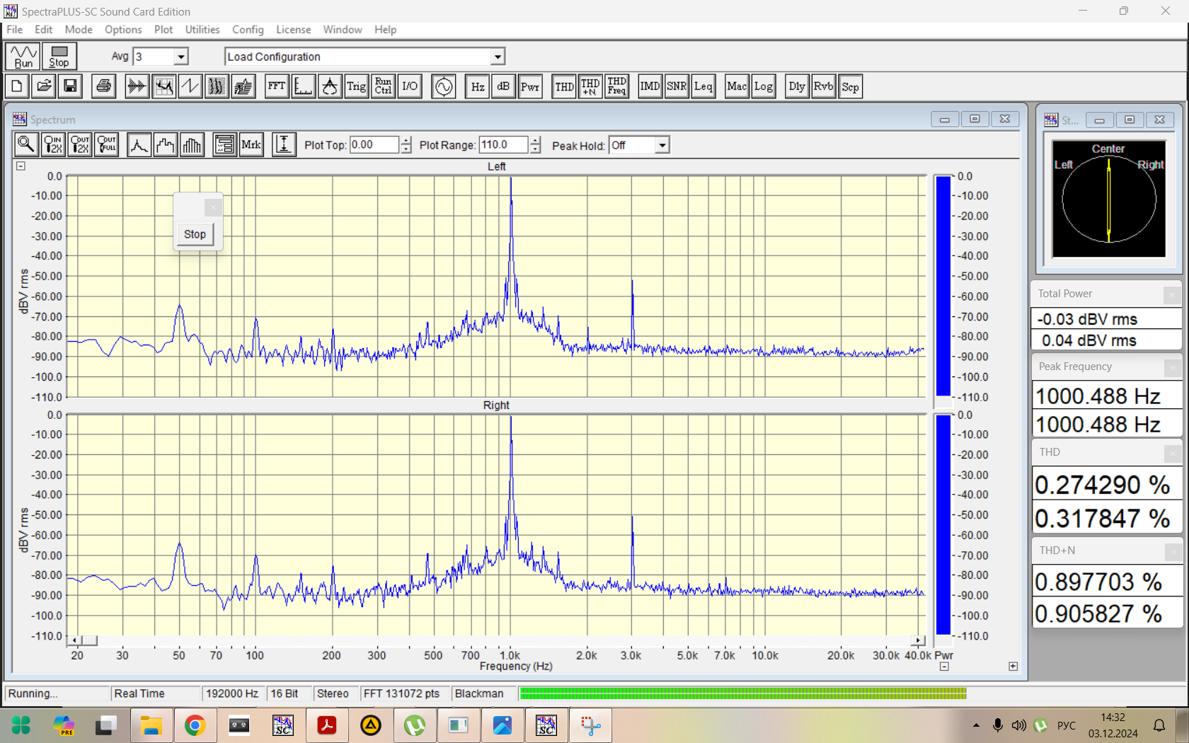Open the Avg averaging dropdown
This screenshot has height=743, width=1189.
[181, 57]
